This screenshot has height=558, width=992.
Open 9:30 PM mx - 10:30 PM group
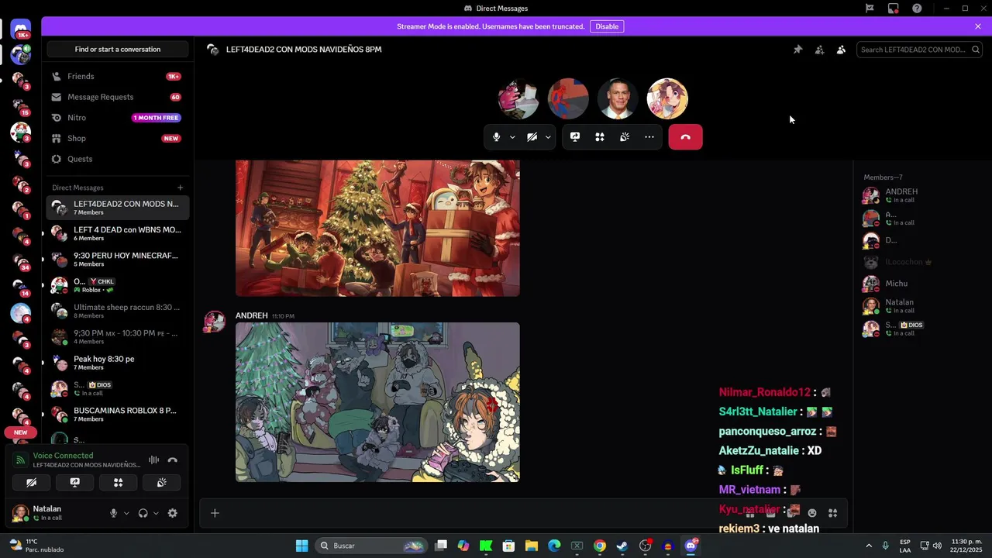[x=118, y=337]
